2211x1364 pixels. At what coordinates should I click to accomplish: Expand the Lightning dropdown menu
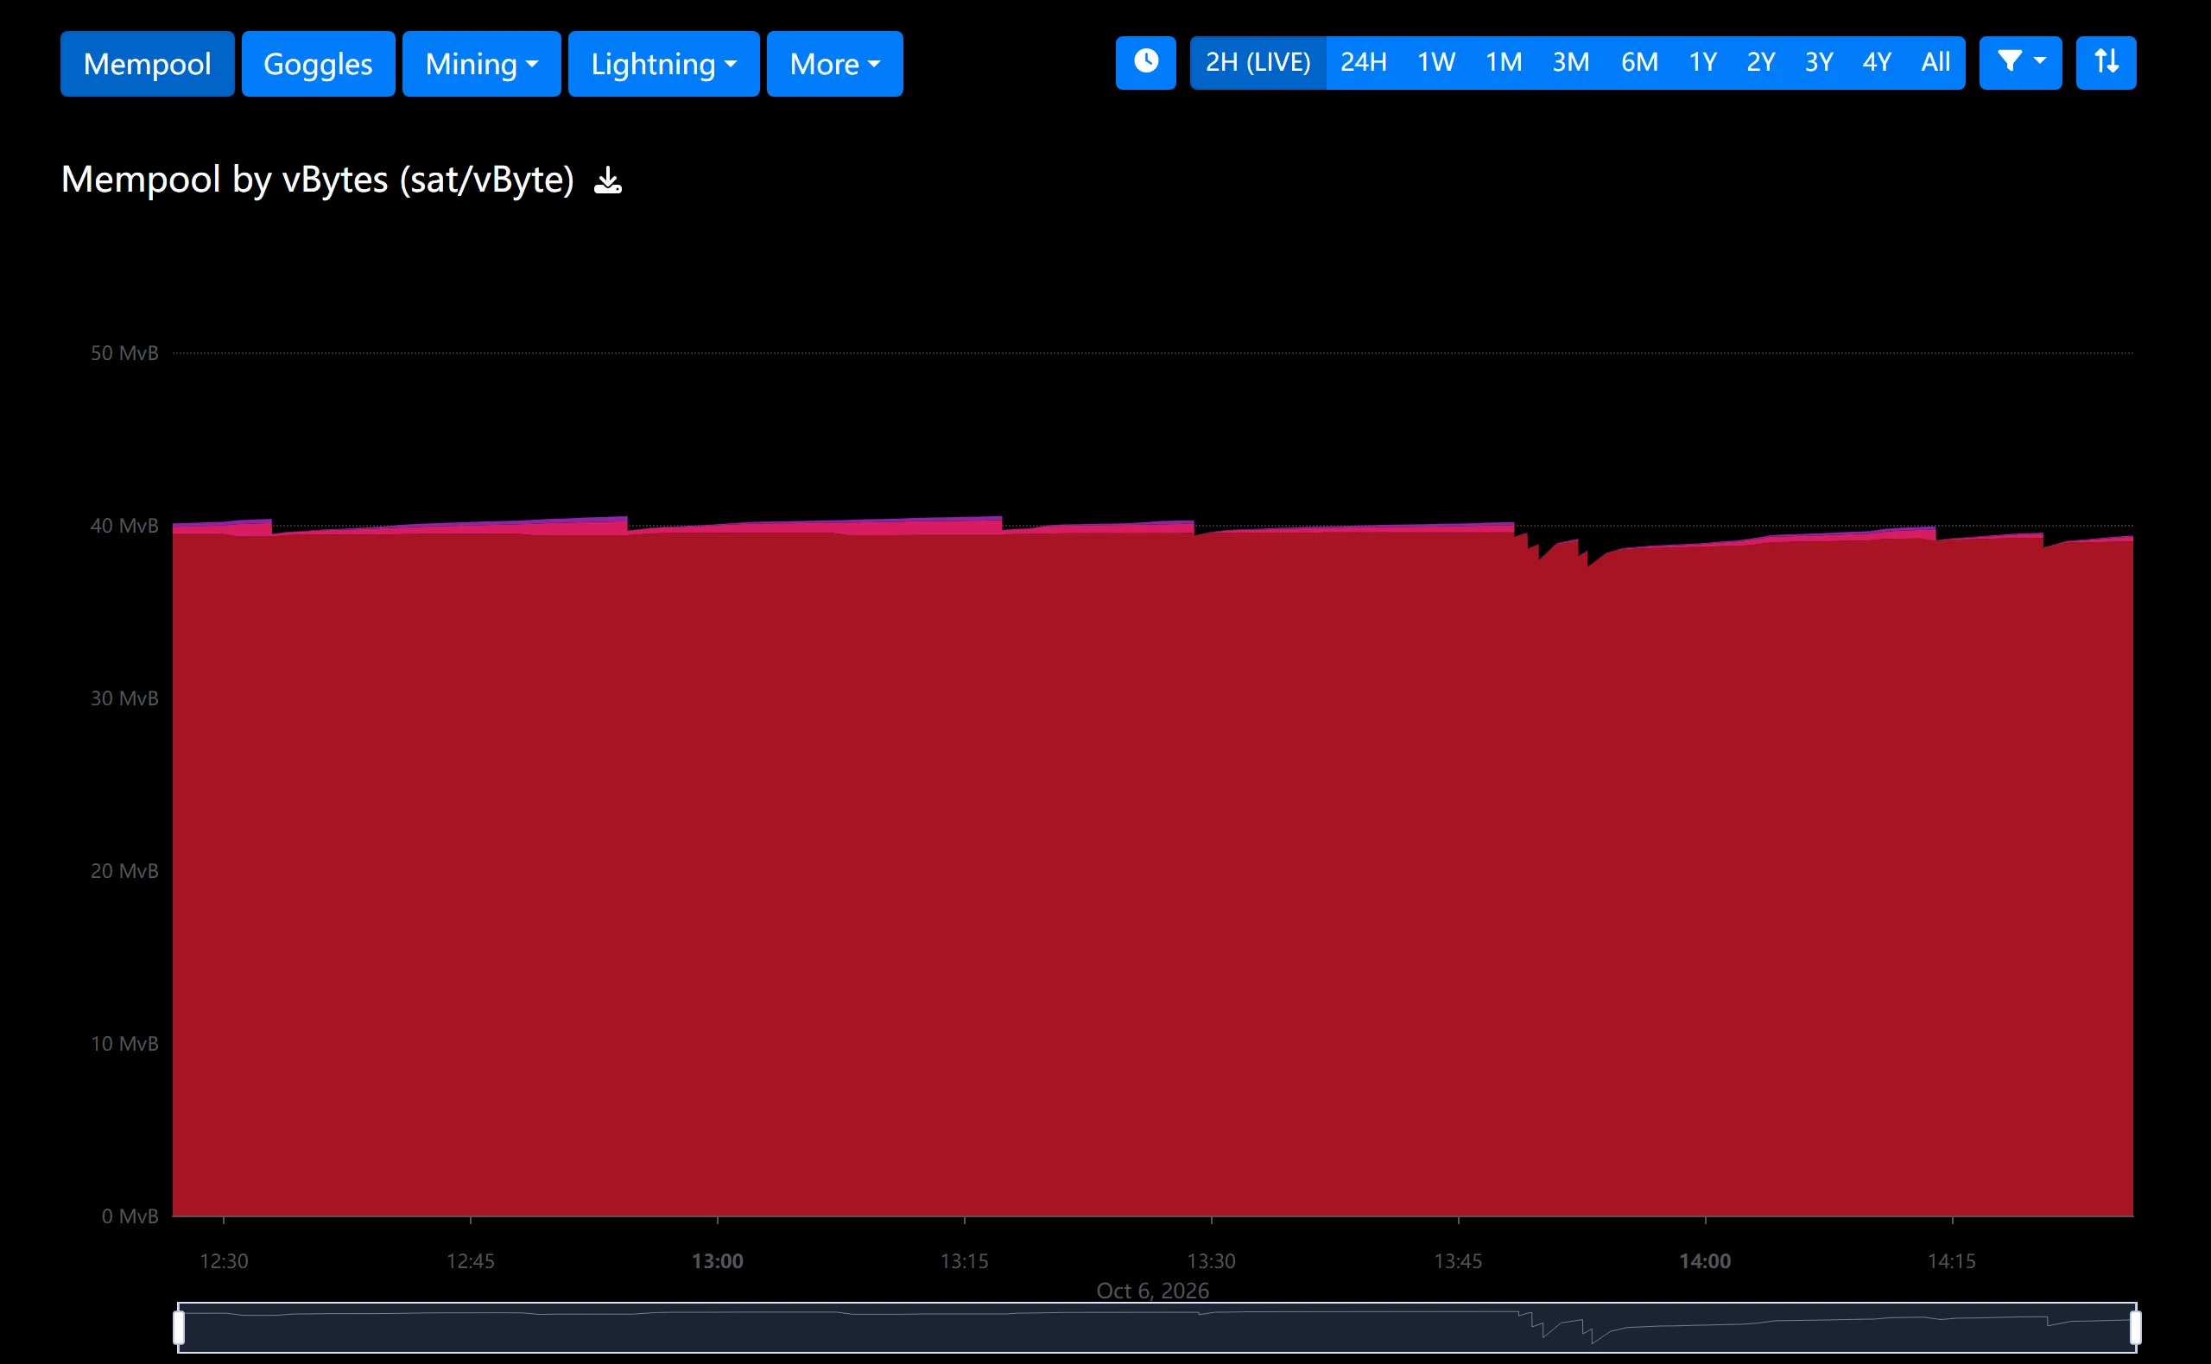[663, 64]
